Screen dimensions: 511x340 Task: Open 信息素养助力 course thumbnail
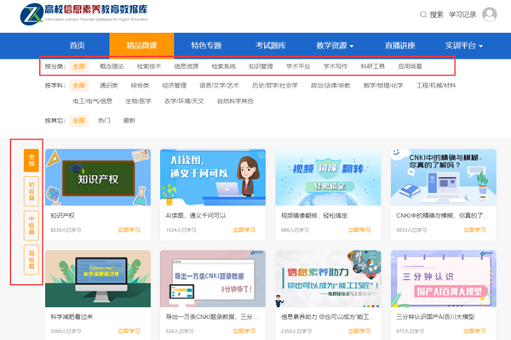[x=328, y=279]
